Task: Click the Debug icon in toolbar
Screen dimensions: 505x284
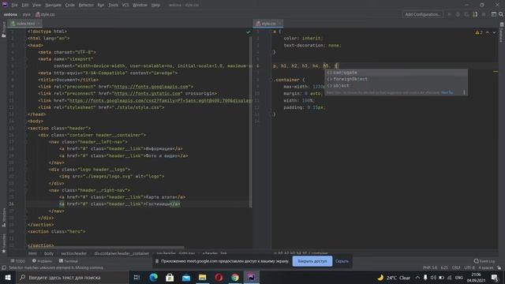Action: pyautogui.click(x=458, y=14)
